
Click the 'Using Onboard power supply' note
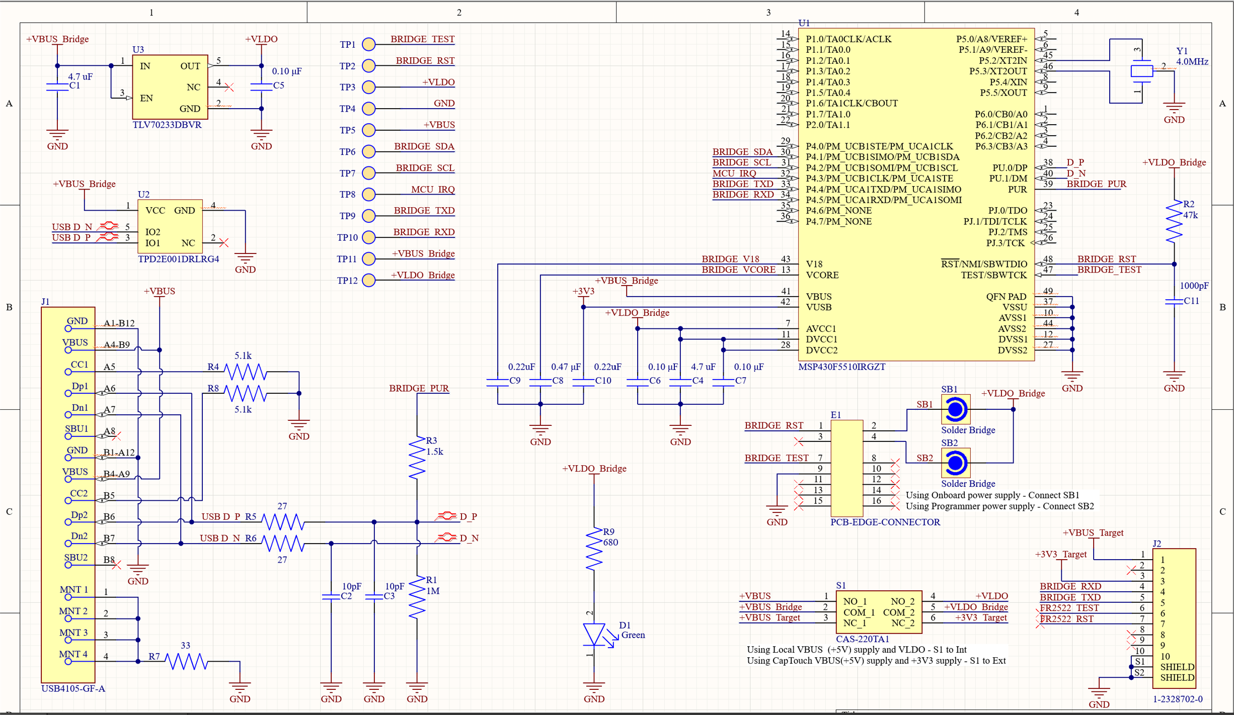992,495
